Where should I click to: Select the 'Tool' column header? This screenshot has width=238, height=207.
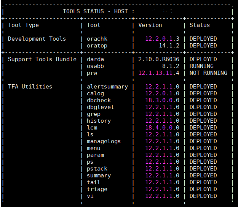[x=94, y=25]
